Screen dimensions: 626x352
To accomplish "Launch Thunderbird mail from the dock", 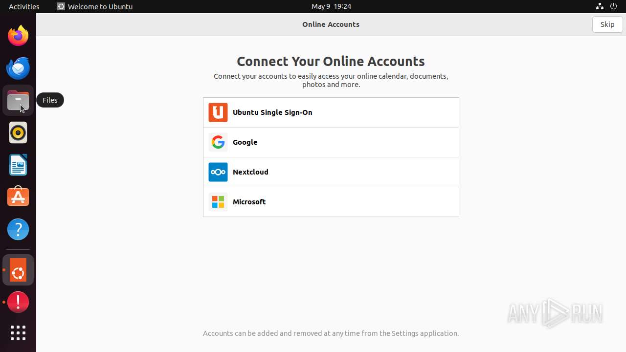I will coord(18,68).
